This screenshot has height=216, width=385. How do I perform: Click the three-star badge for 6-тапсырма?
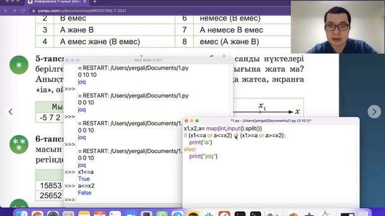pos(19,145)
